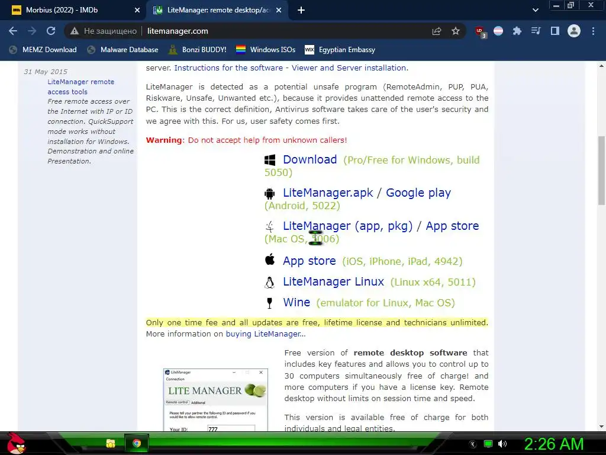
Task: Open the Chrome profile avatar
Action: pos(574,31)
